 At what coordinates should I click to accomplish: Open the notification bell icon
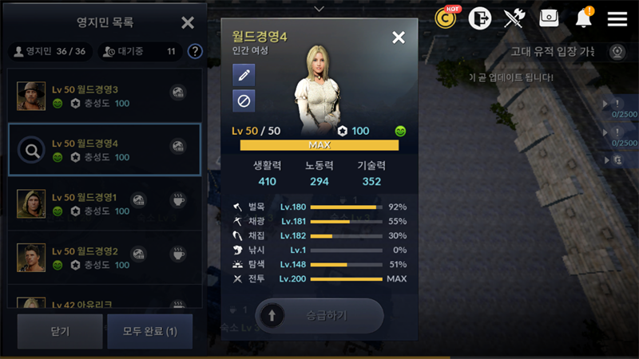(584, 18)
